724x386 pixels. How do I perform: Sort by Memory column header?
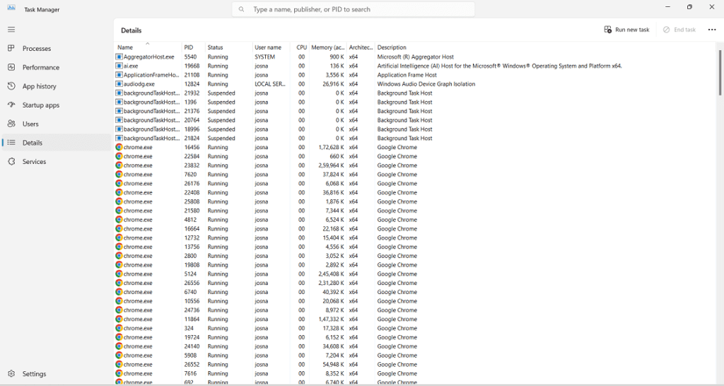[327, 47]
